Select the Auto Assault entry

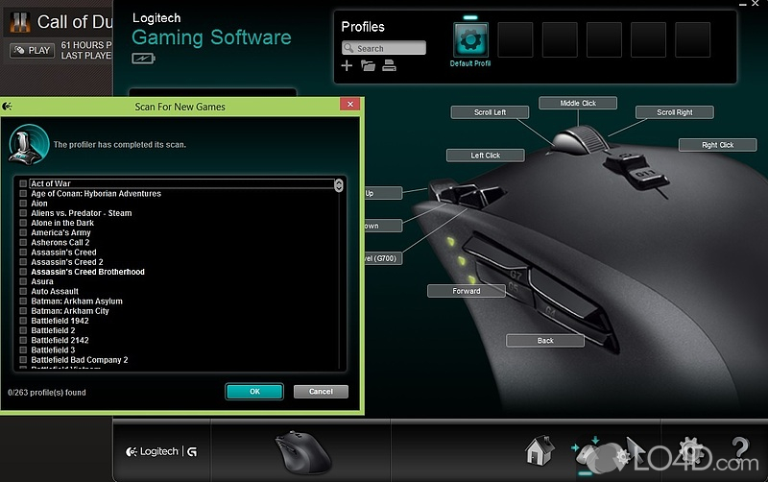tap(55, 292)
